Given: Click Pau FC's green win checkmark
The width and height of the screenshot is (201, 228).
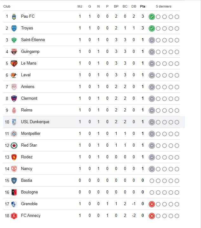Looking at the screenshot, I should (x=152, y=16).
